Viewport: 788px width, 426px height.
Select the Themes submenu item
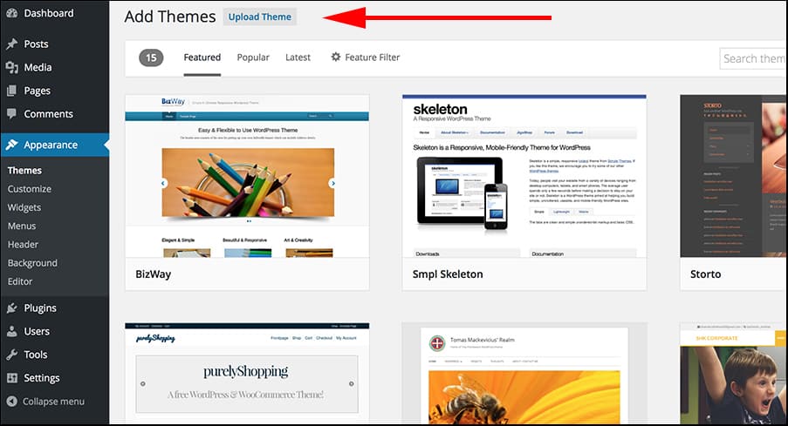(24, 171)
